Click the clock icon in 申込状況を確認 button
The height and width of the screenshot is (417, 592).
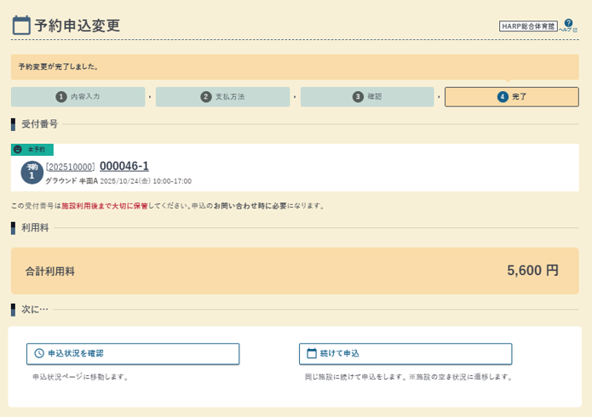tap(39, 353)
